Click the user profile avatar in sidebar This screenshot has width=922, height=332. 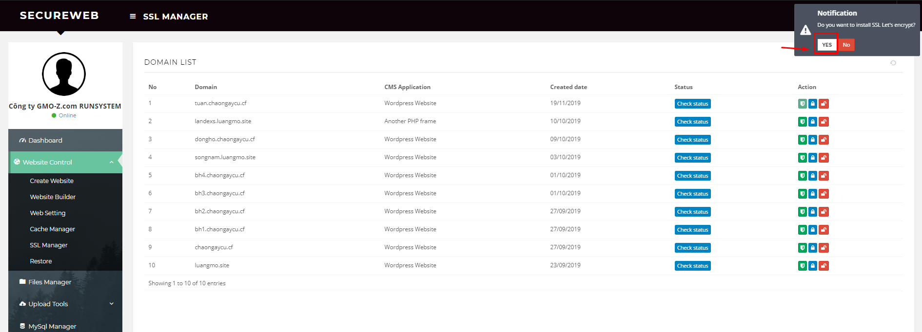tap(64, 74)
